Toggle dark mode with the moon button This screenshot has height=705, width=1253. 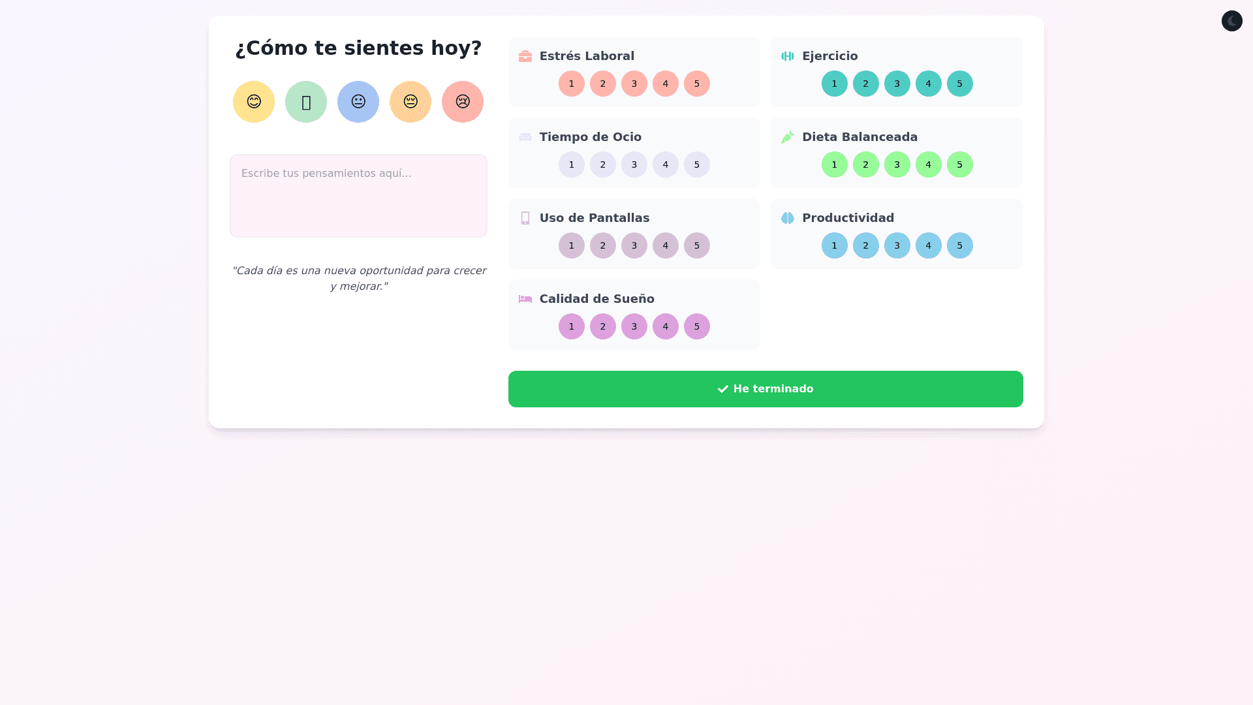1232,21
